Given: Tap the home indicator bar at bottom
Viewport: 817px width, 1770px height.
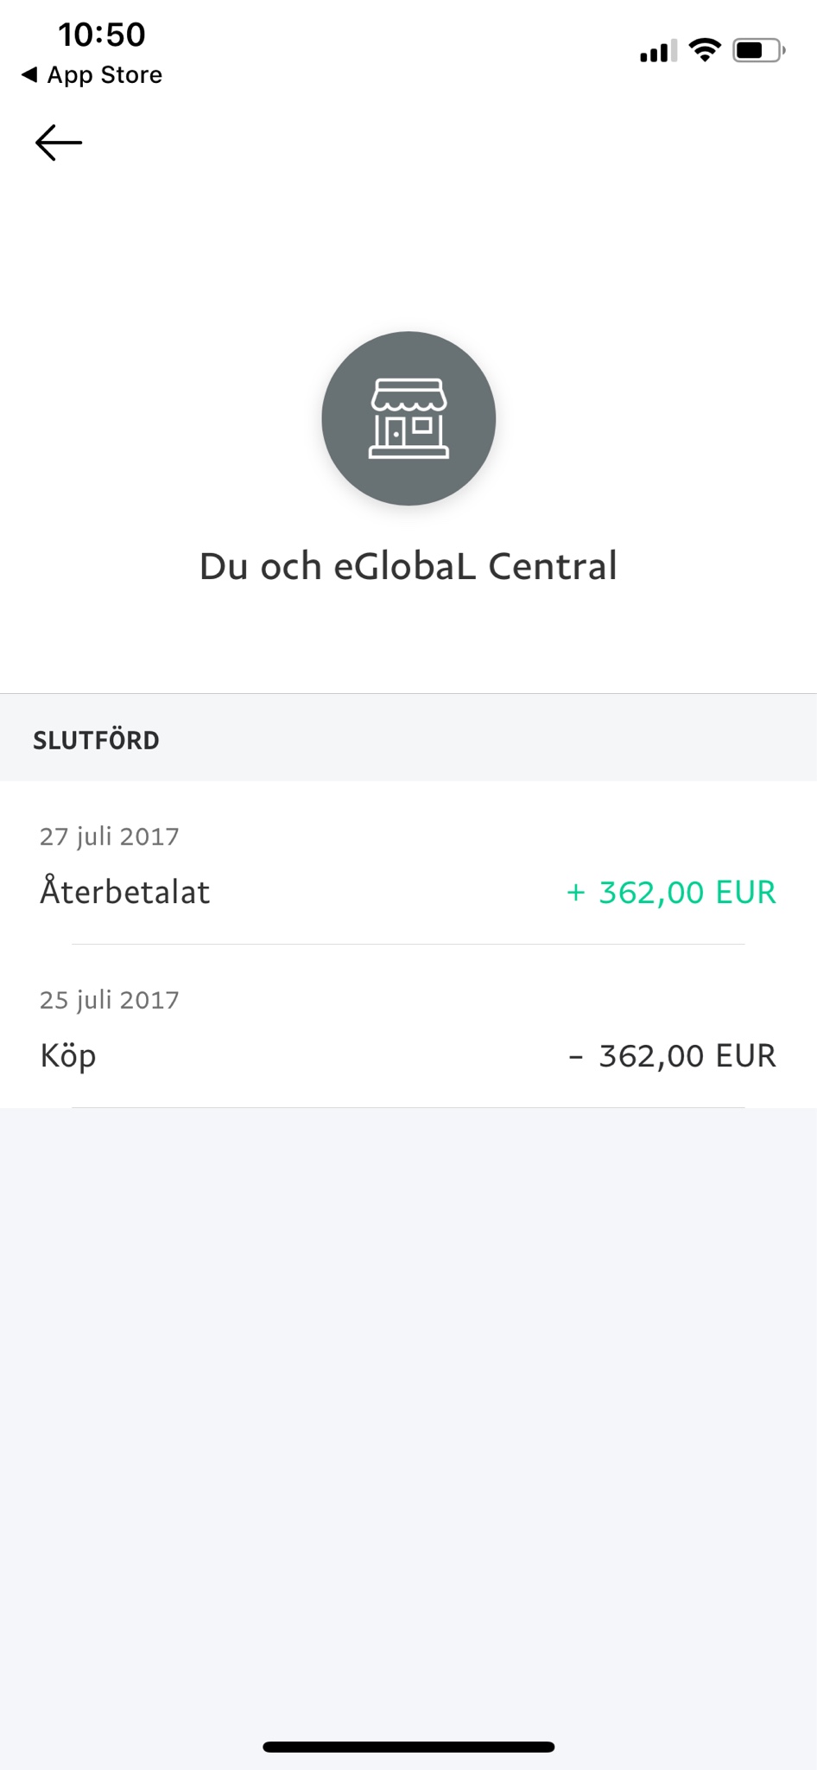Looking at the screenshot, I should (x=408, y=1747).
